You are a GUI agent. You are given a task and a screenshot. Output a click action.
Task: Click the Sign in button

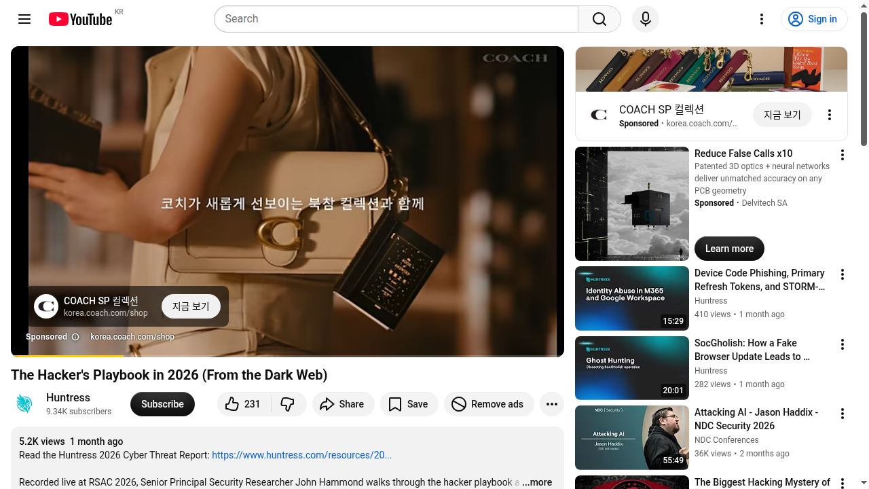click(x=813, y=19)
